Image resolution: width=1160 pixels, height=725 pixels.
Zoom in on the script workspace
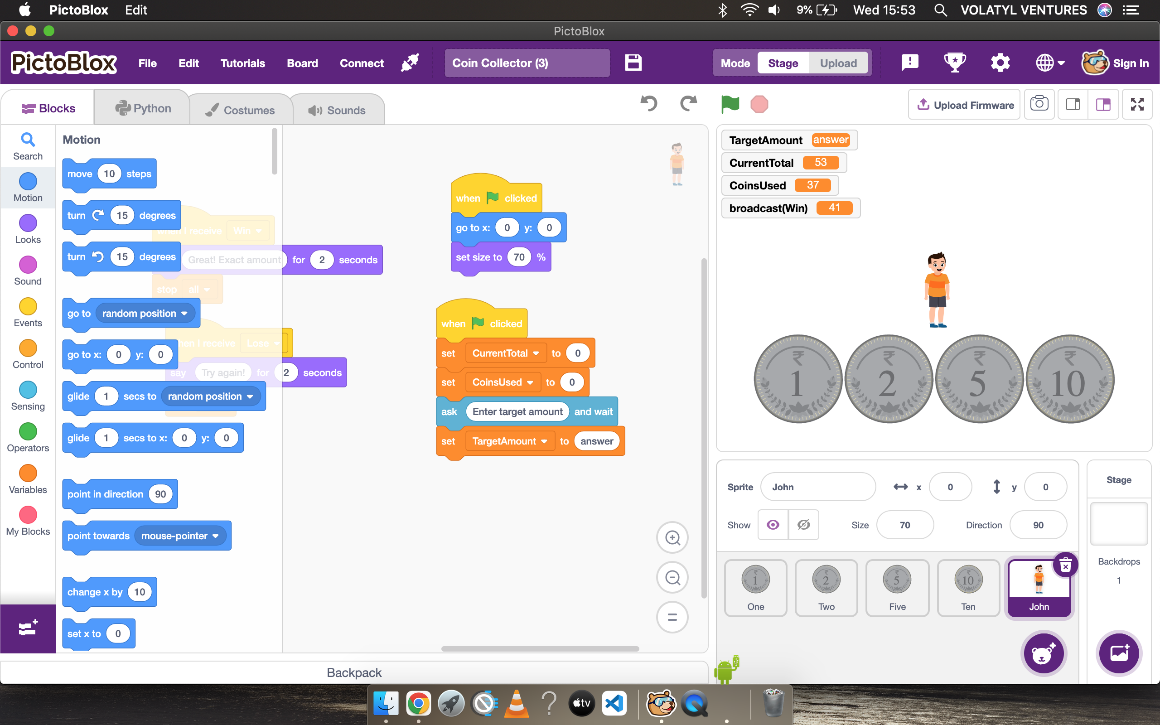pyautogui.click(x=672, y=537)
